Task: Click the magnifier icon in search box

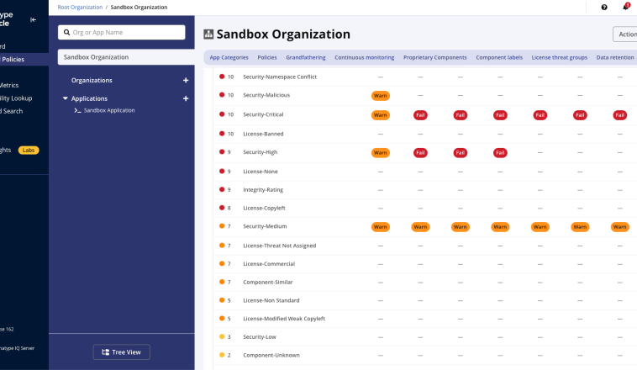Action: 65,32
